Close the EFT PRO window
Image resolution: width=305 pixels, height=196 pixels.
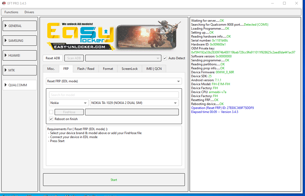[297, 3]
